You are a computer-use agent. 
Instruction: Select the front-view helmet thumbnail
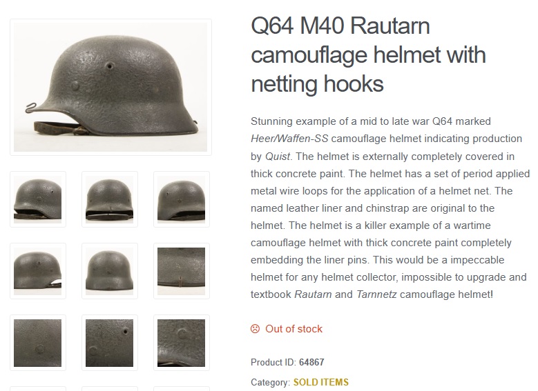pyautogui.click(x=109, y=199)
